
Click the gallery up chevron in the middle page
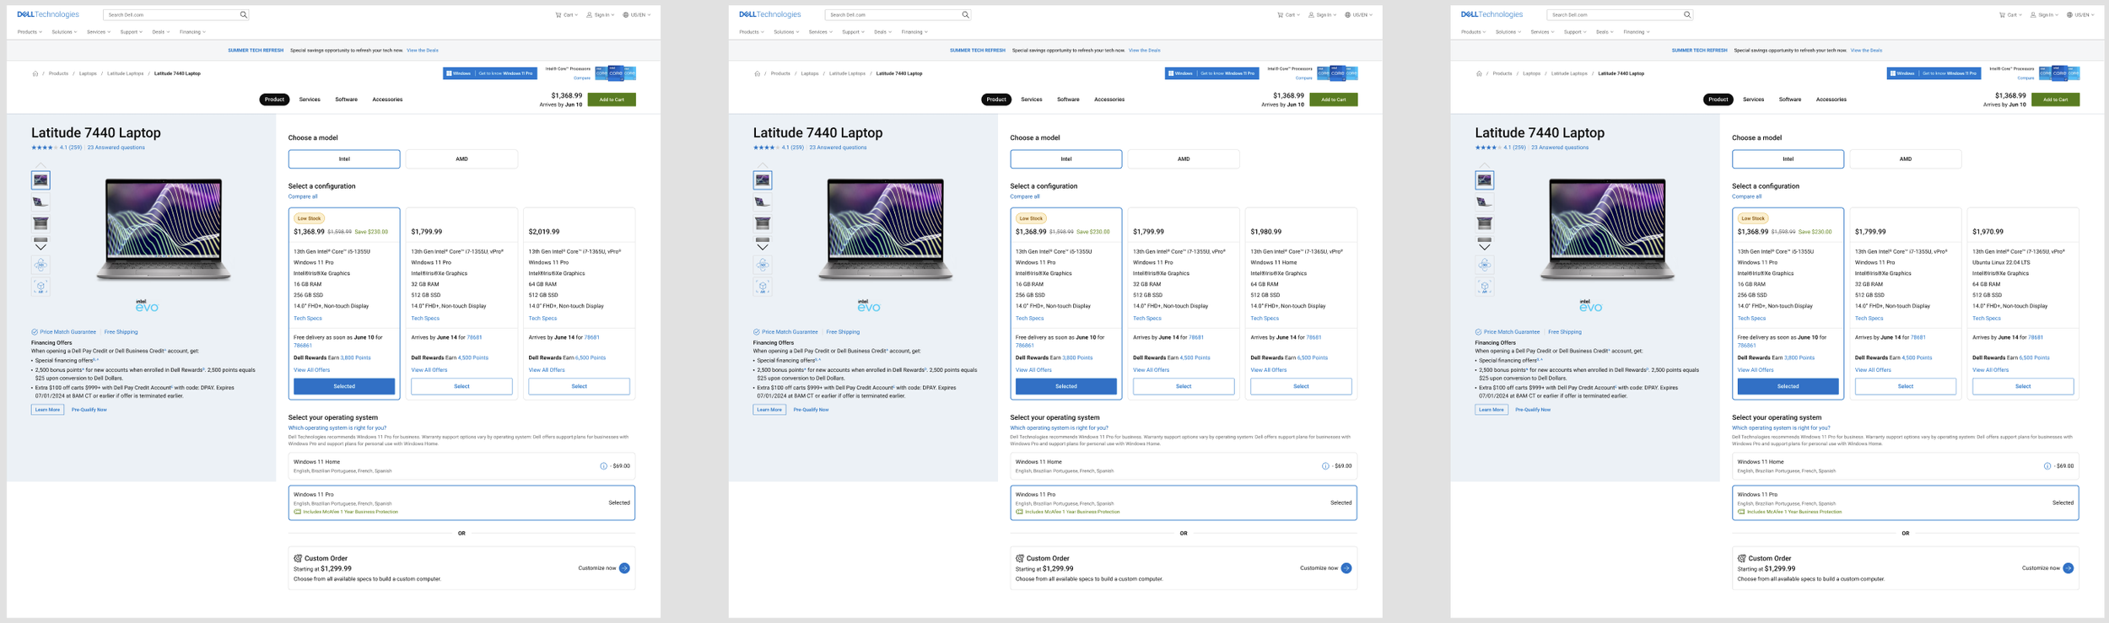pyautogui.click(x=763, y=165)
